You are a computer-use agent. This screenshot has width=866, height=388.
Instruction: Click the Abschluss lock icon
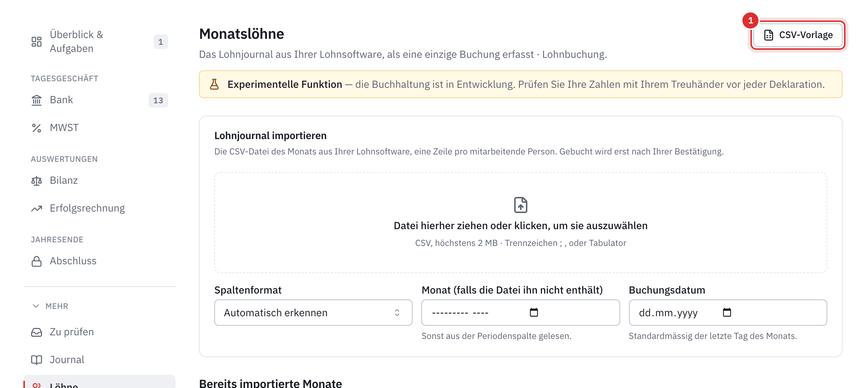37,261
